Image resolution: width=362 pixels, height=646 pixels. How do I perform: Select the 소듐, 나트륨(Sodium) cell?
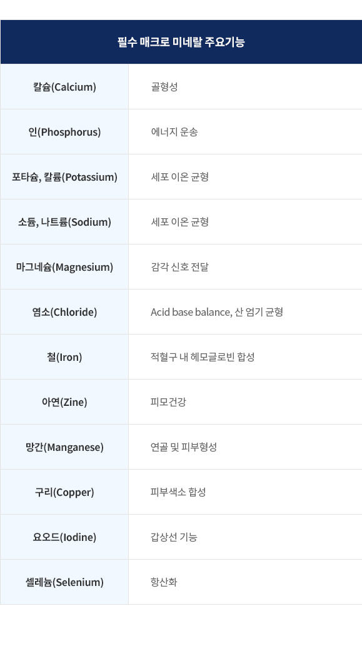64,222
